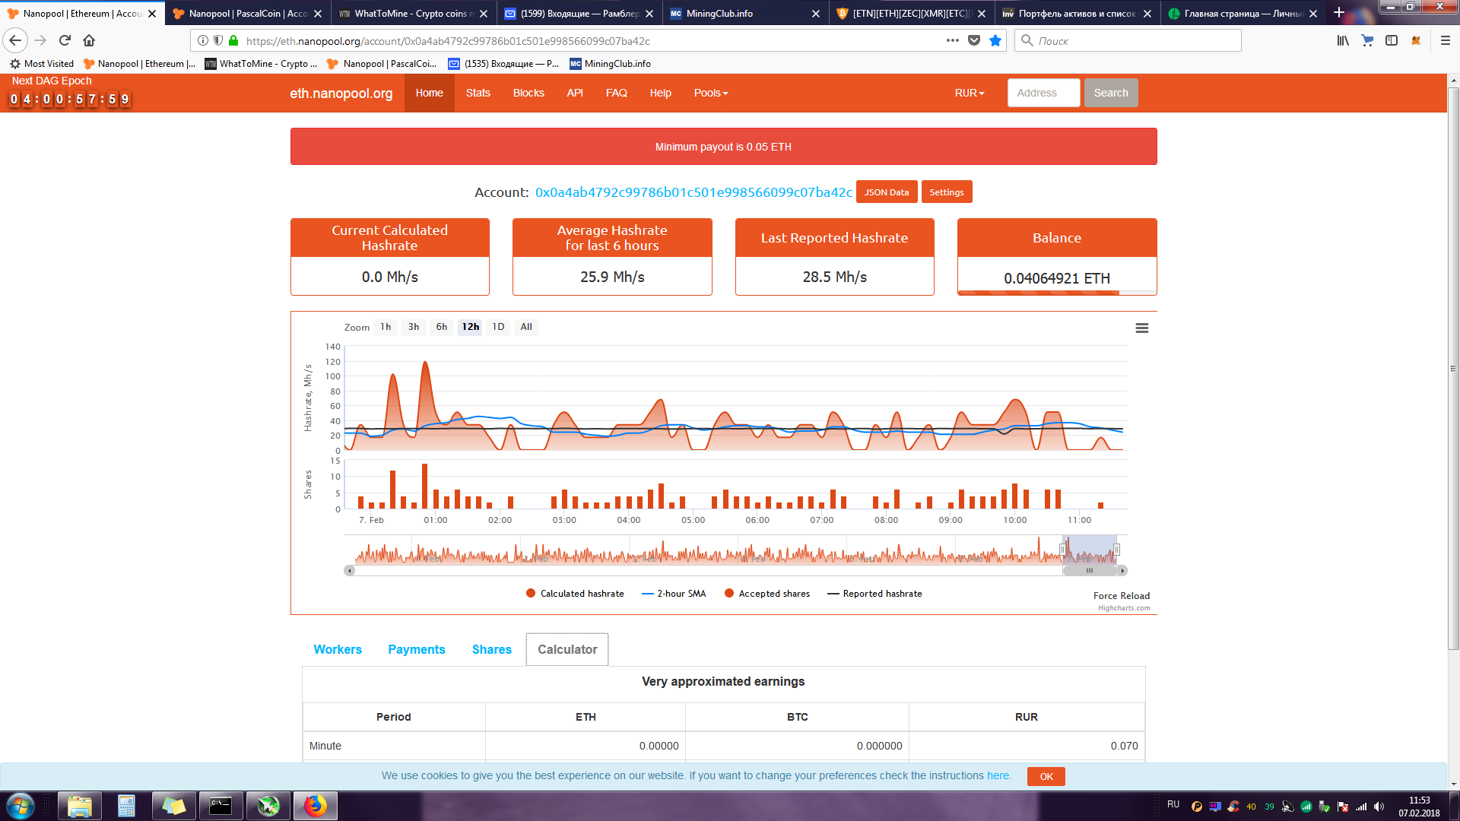
Task: Set chart zoom to 1h
Action: click(386, 327)
